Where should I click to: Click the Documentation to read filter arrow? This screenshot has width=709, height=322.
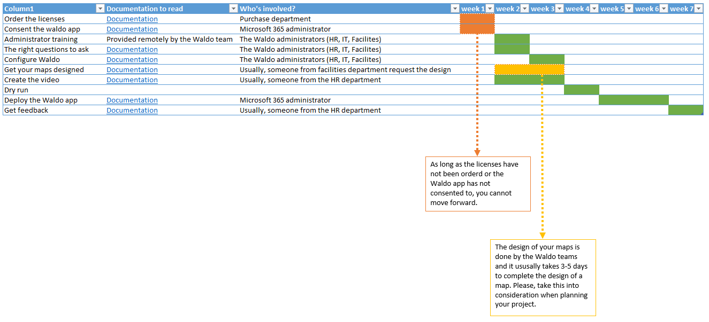tap(233, 8)
